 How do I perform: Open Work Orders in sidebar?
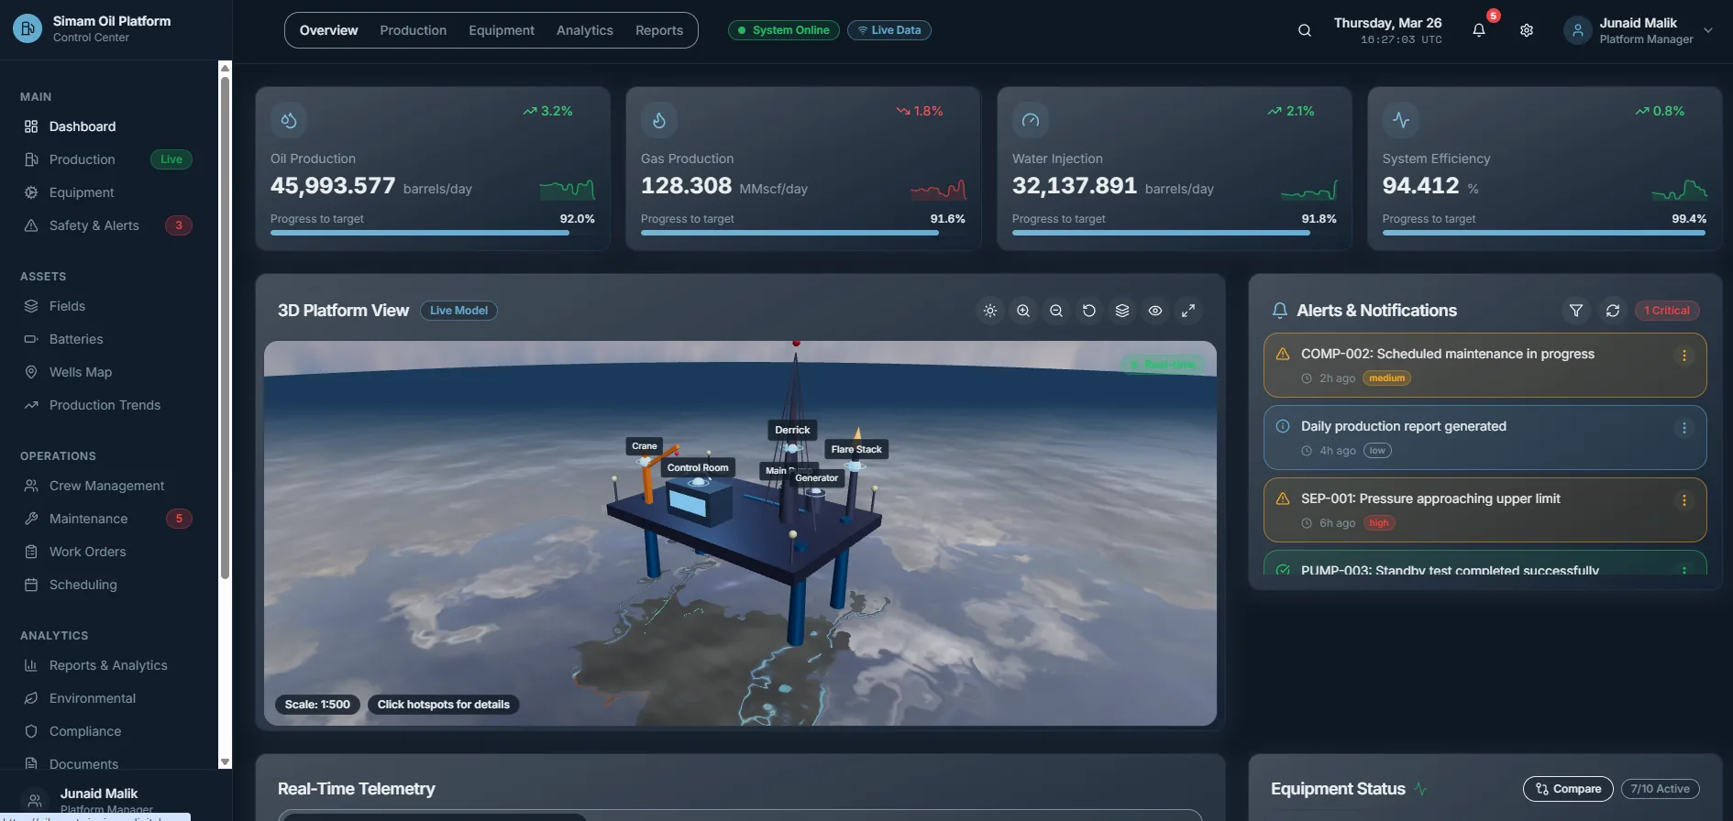(x=110, y=552)
